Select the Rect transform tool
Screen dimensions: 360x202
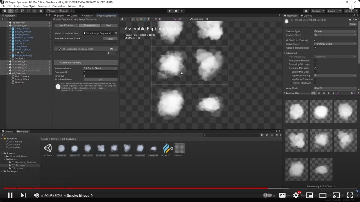[29, 11]
